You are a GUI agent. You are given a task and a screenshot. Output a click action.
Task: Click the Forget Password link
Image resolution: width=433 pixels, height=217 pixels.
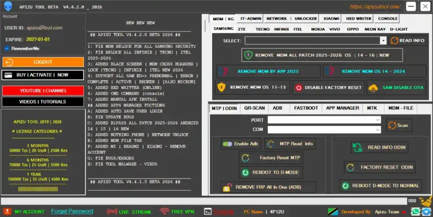[72, 211]
